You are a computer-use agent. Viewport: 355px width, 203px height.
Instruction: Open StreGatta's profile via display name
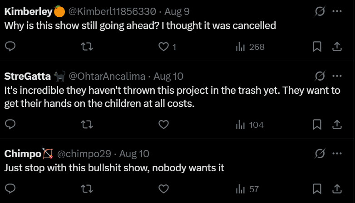click(27, 76)
